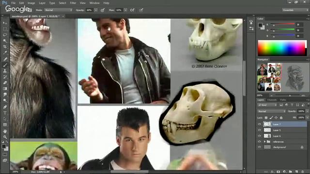Switch to the Paths tab
The height and width of the screenshot is (174, 310).
283,100
